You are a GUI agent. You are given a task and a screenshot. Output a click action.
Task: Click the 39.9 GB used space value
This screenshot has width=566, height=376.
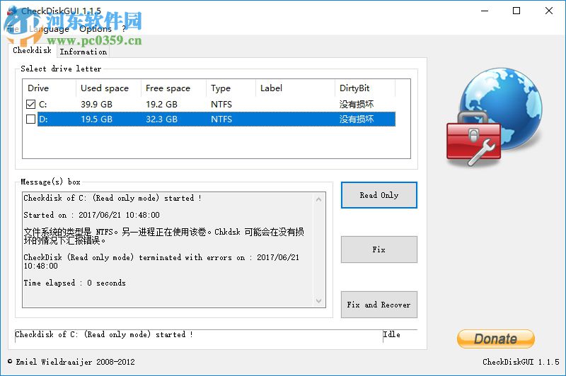click(x=96, y=105)
